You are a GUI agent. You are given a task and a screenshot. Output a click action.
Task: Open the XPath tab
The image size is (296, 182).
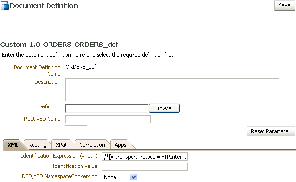(63, 145)
